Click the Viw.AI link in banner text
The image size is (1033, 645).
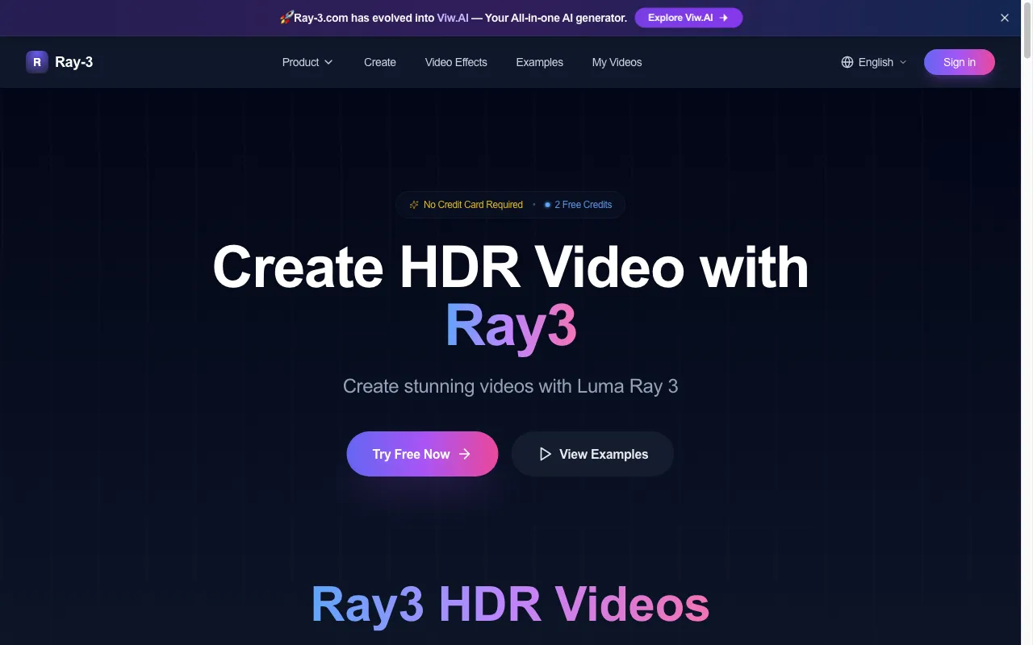[453, 18]
